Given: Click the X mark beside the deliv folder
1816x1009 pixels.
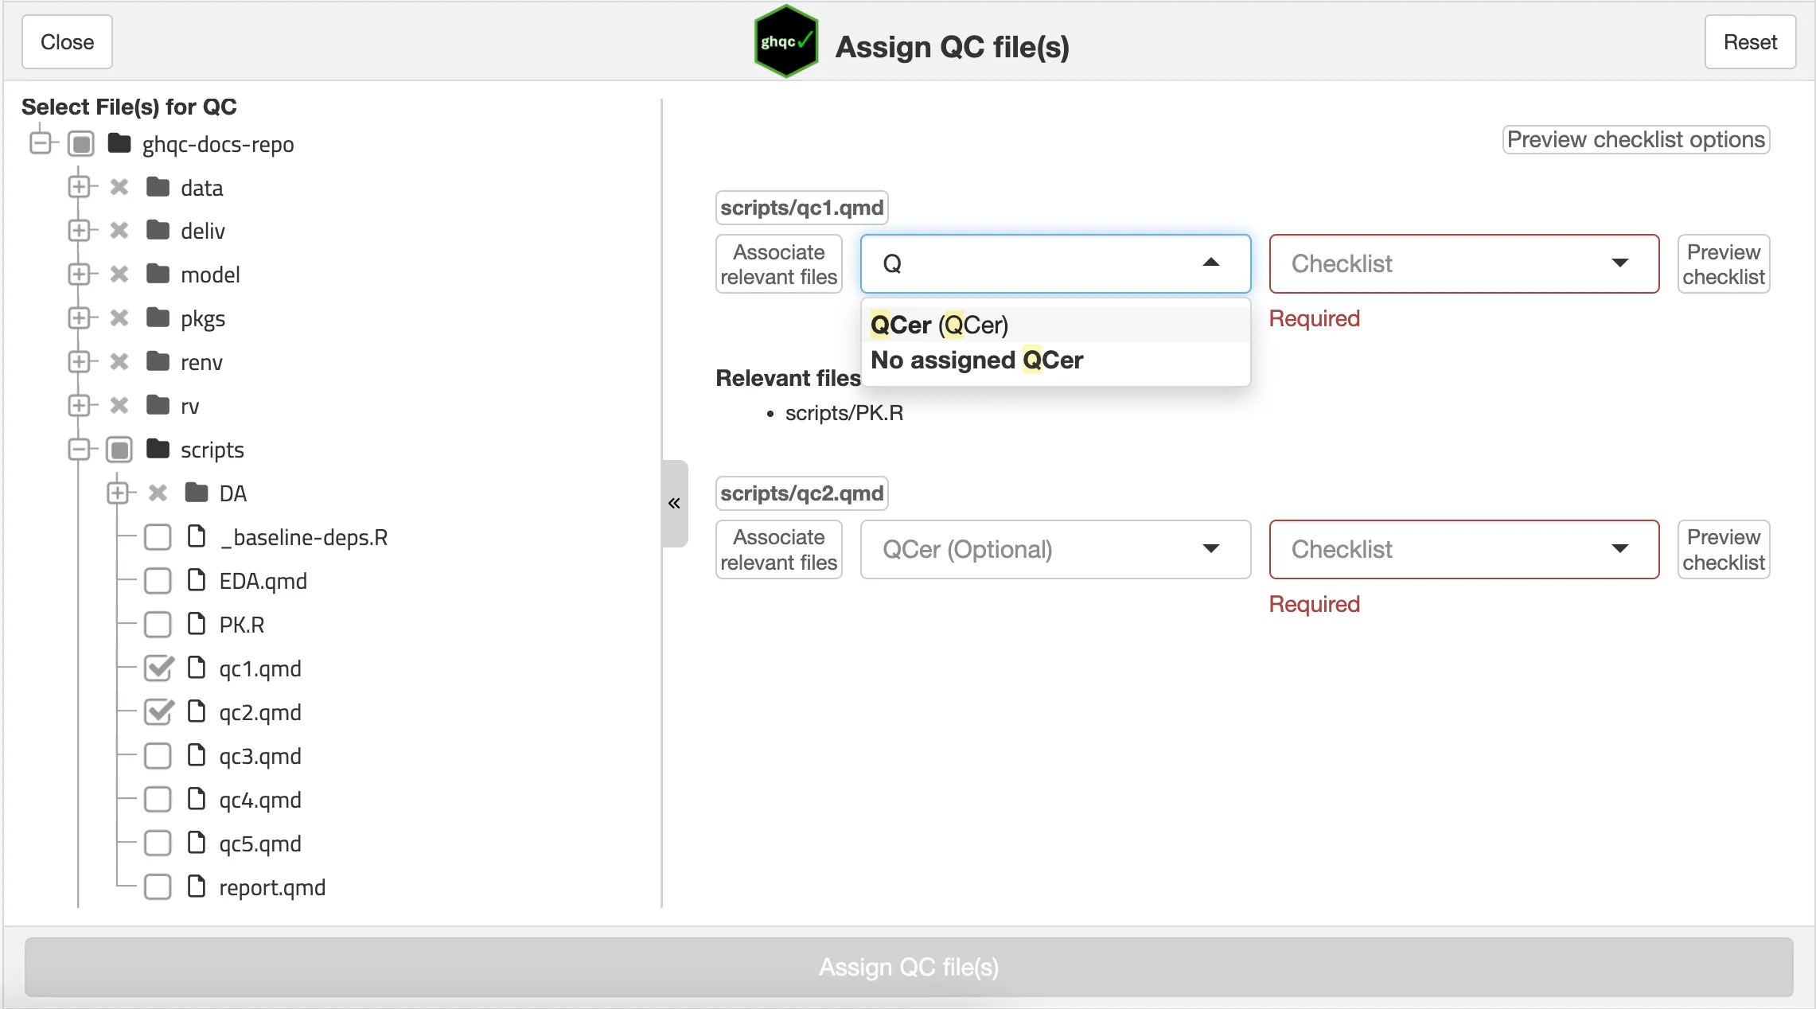Looking at the screenshot, I should coord(119,231).
